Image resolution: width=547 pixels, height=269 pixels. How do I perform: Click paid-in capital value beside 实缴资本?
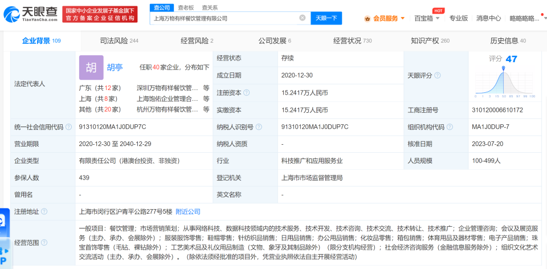(x=304, y=110)
